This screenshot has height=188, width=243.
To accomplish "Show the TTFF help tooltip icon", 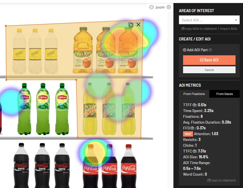I will pyautogui.click(x=194, y=105).
